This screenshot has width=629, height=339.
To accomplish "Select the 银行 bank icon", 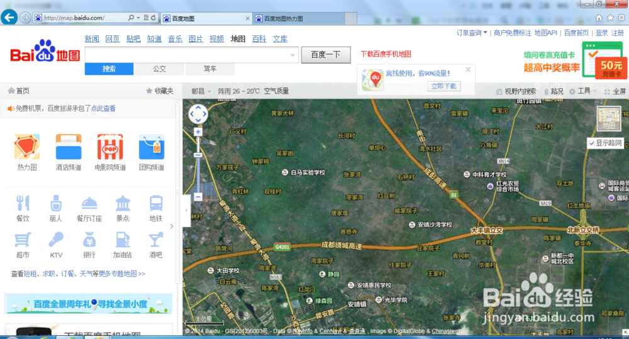I will coord(89,240).
